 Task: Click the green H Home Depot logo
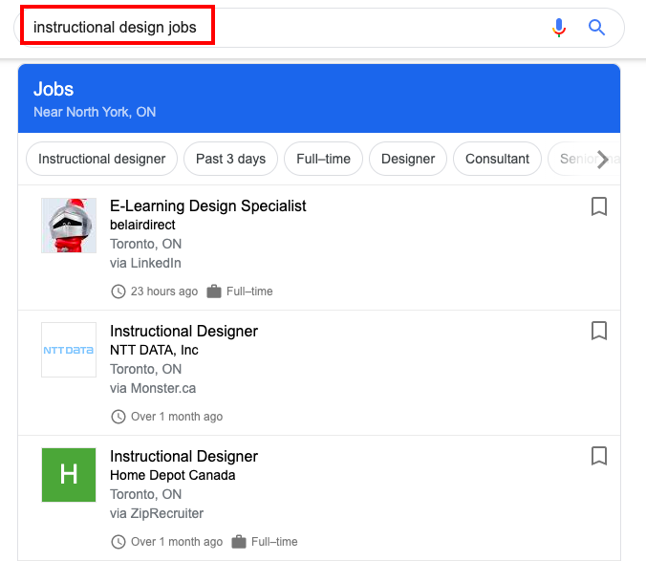click(x=69, y=475)
